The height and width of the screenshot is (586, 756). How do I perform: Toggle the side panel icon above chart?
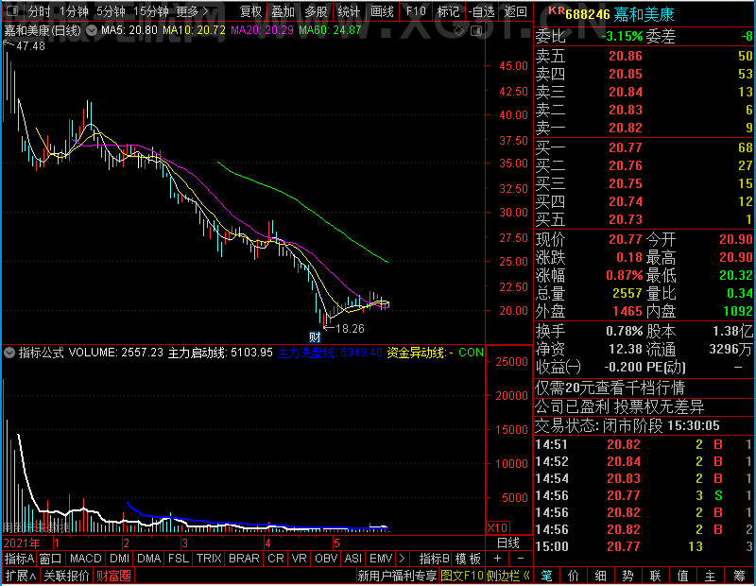tap(476, 31)
